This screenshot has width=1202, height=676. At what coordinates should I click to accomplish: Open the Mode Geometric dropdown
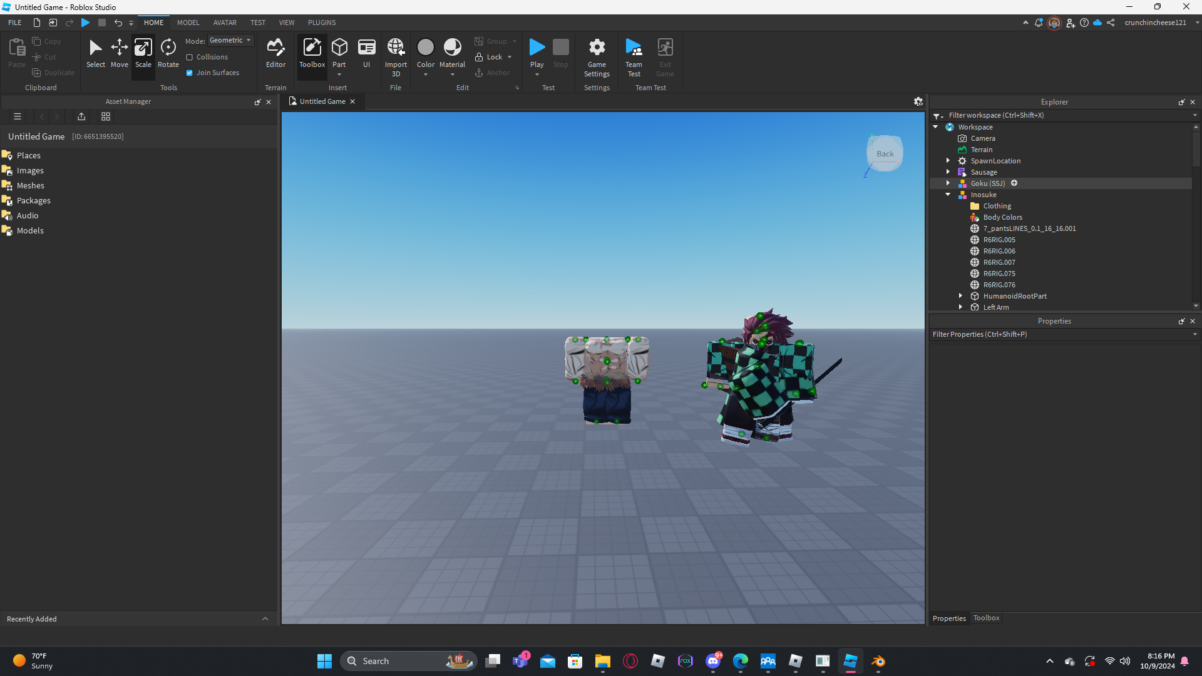[x=231, y=41]
